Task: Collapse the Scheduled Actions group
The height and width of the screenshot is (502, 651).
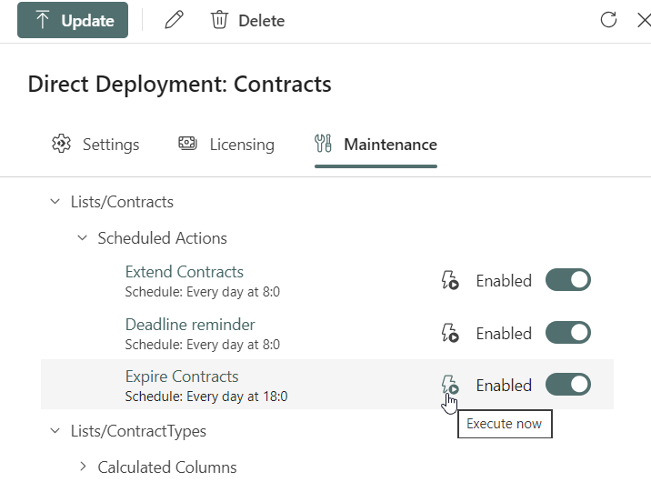Action: tap(82, 238)
